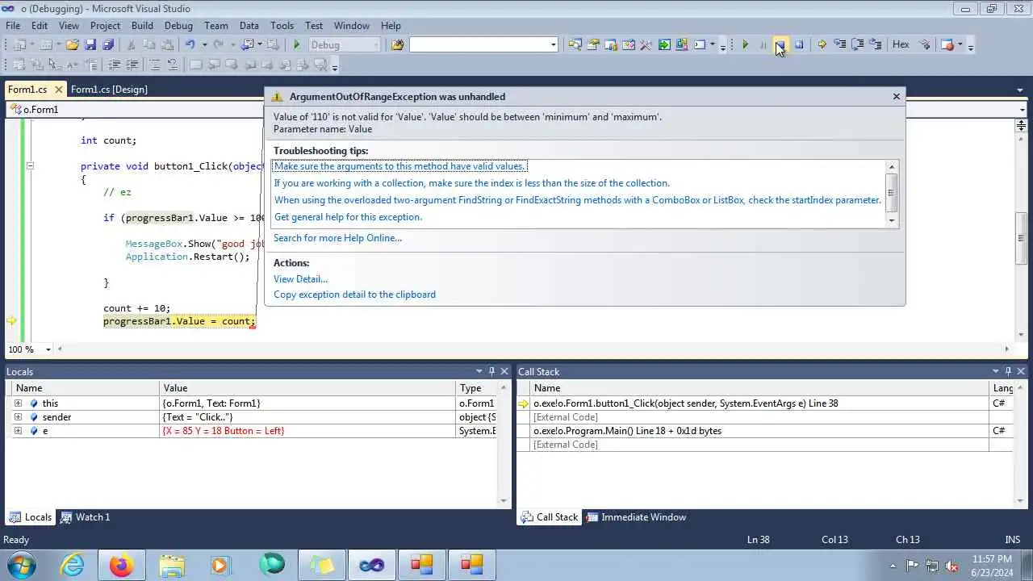Open the Windows Start button
The image size is (1033, 581).
pos(21,565)
